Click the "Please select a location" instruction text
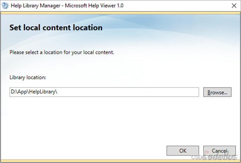 (62, 52)
